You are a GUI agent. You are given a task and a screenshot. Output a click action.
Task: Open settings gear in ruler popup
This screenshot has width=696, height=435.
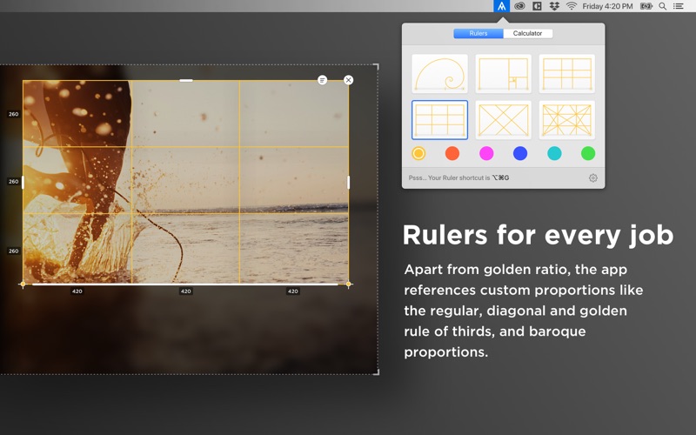click(x=592, y=178)
